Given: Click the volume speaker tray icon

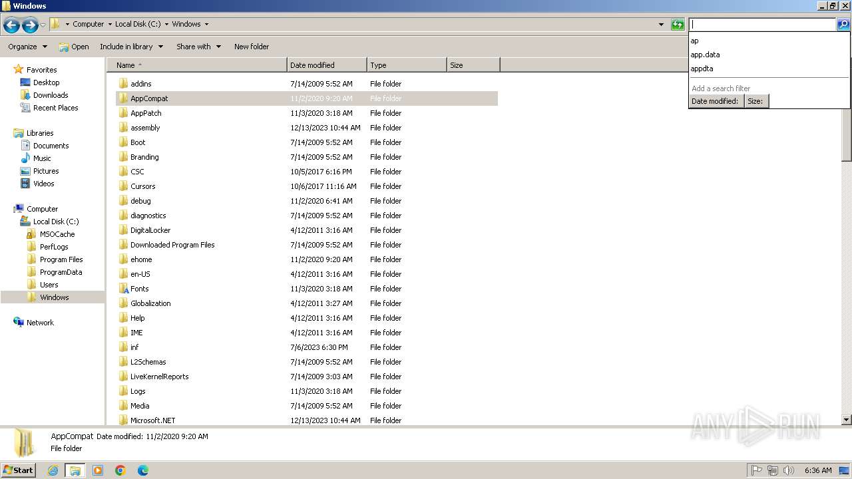Looking at the screenshot, I should 788,470.
